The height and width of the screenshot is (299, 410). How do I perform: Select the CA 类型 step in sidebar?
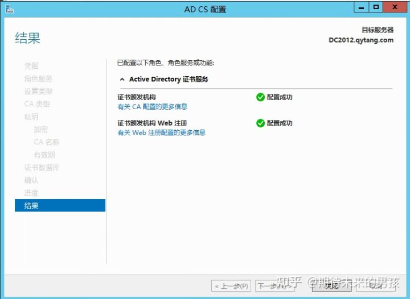[37, 104]
